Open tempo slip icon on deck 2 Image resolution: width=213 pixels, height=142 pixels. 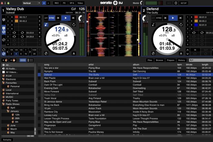point(153,53)
